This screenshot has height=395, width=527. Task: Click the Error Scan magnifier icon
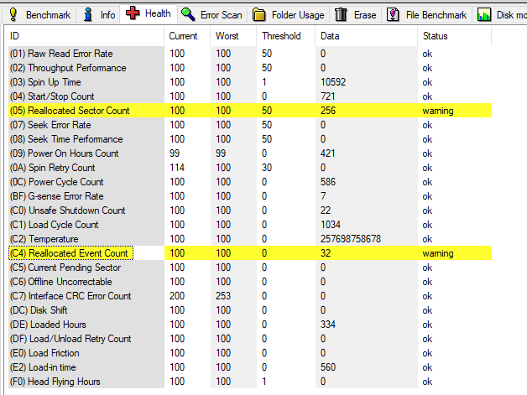188,15
